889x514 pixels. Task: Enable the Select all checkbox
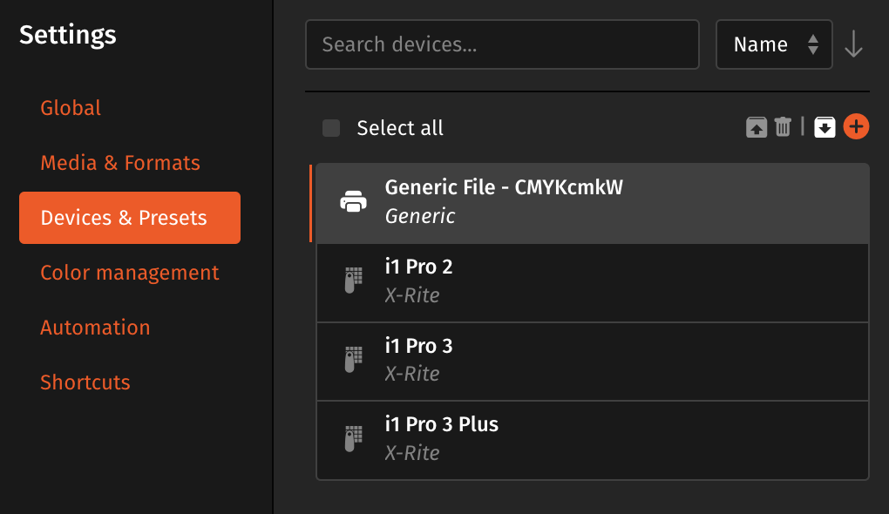(x=330, y=127)
